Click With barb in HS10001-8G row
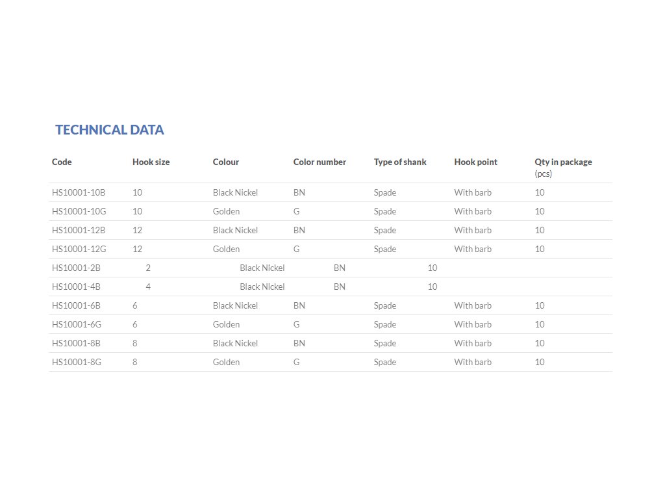 tap(473, 362)
